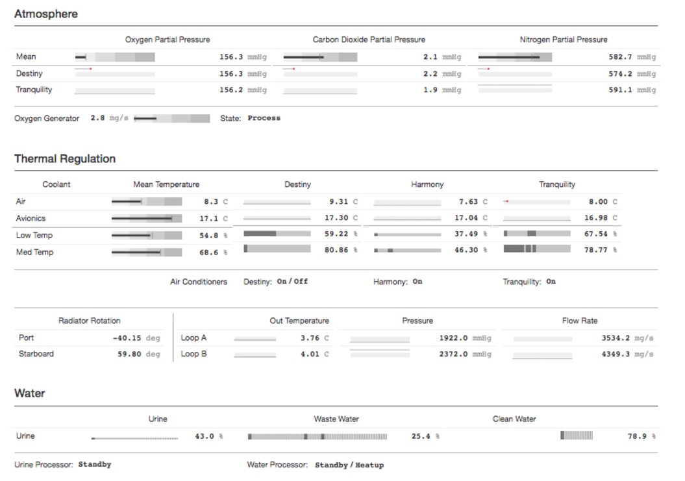The height and width of the screenshot is (481, 685).
Task: Select the Mean Nitrogen Partial Pressure bar
Action: pos(515,57)
